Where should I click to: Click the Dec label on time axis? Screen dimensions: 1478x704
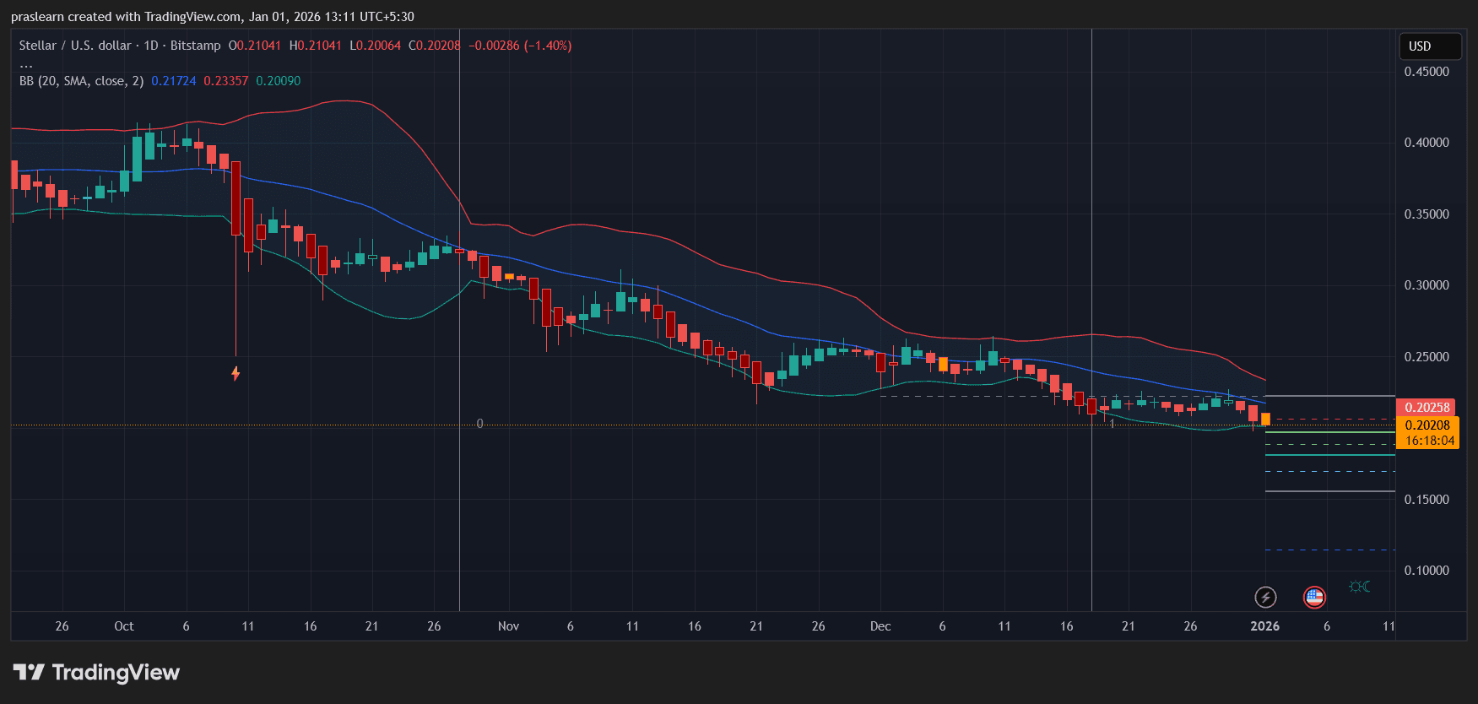[880, 626]
